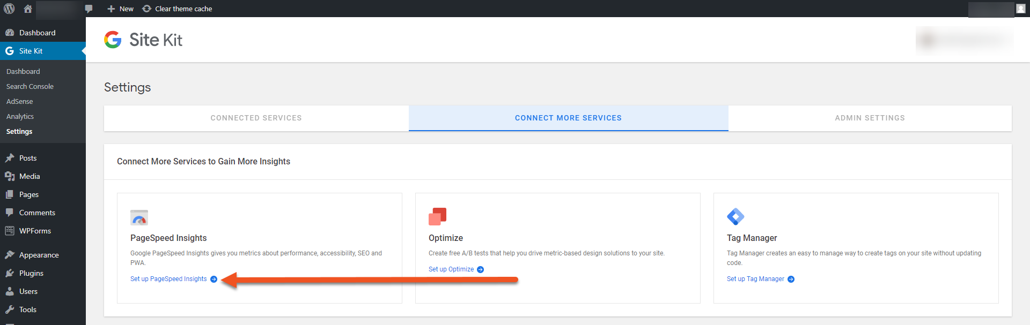Click the Google G Site Kit logo
The height and width of the screenshot is (325, 1030).
(113, 40)
